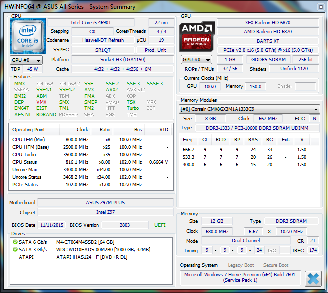Screen dimensions: 328x293
Task: Click the red VMX feature flag
Action: click(41, 102)
